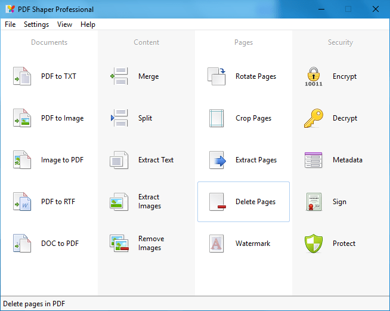Click the 'Delete pages in PDF' status text
Screen dimensions: 390x311
point(34,304)
